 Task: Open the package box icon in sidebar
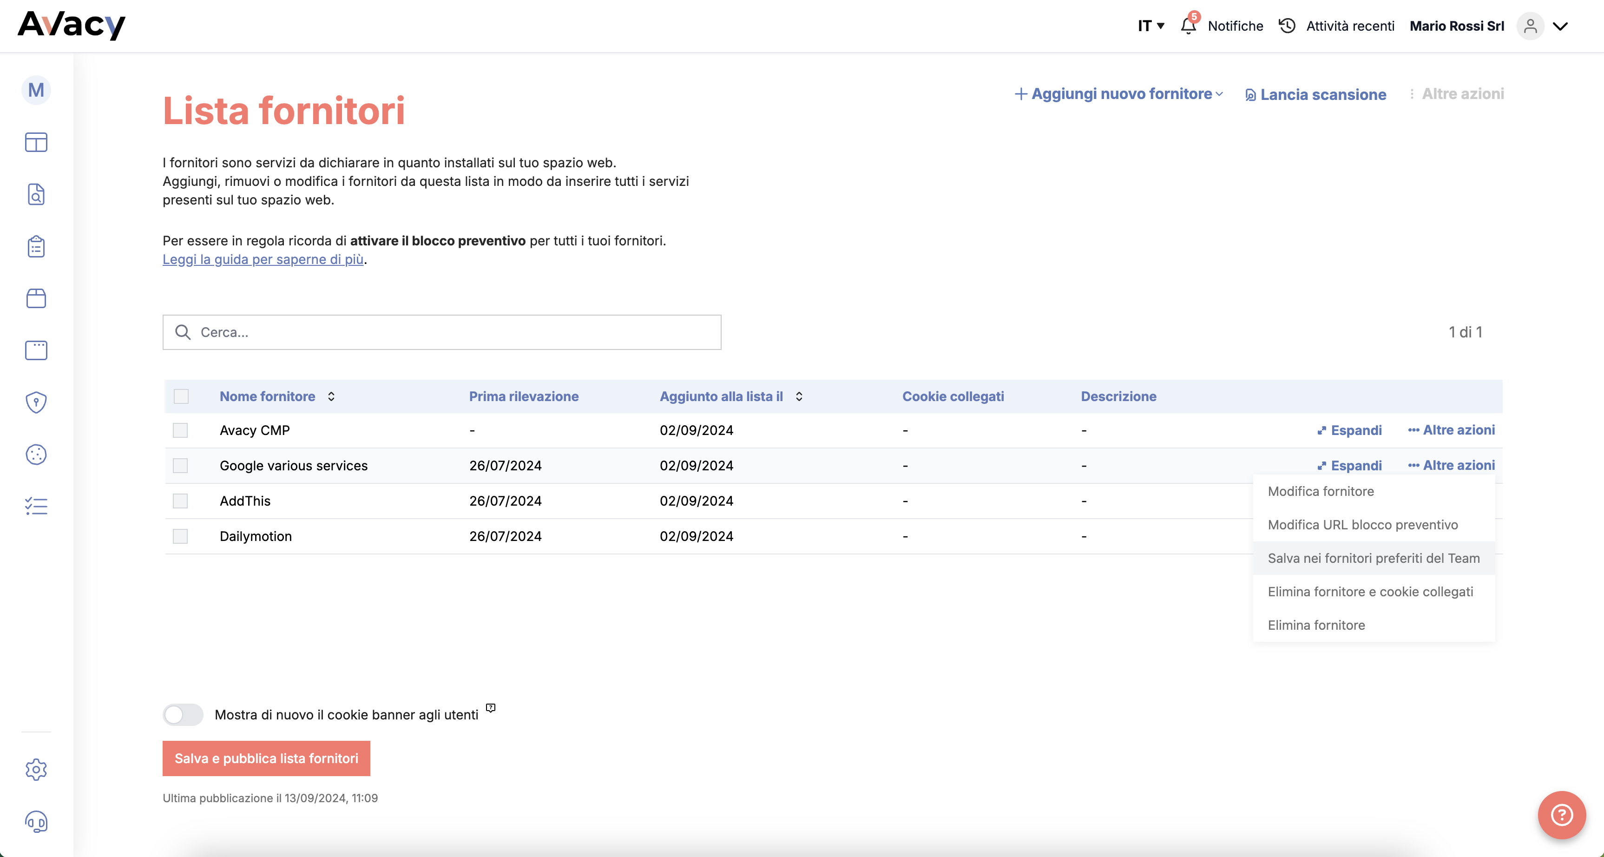point(36,298)
